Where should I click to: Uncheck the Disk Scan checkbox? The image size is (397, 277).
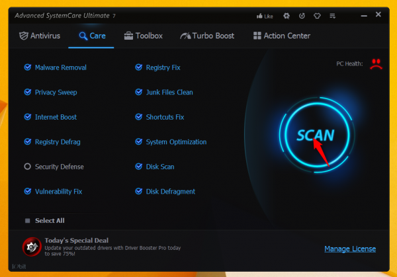138,167
